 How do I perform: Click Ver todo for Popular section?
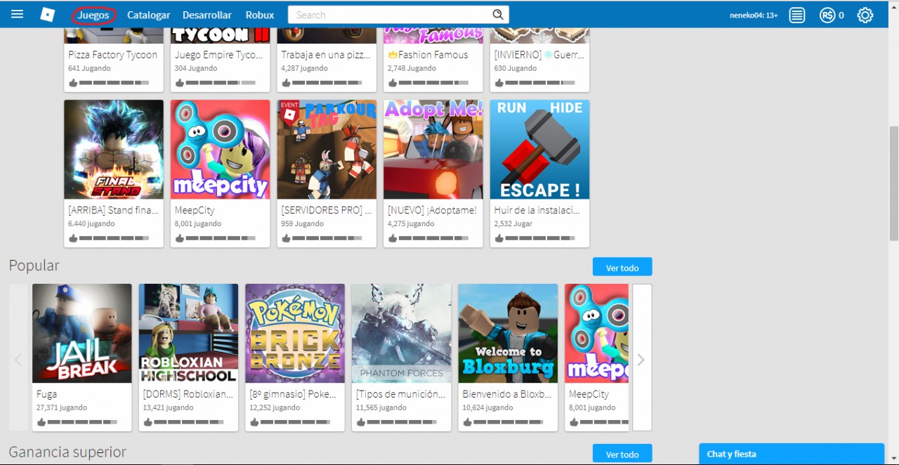click(622, 267)
